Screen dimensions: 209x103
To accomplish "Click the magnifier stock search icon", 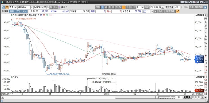I will click(x=48, y=7).
